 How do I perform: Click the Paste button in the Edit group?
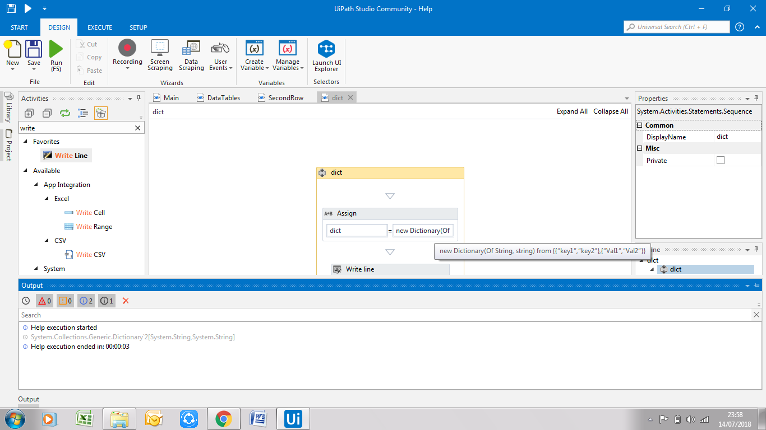click(x=90, y=71)
